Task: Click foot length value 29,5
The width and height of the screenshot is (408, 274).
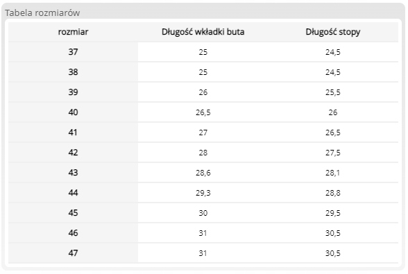Action: [333, 213]
